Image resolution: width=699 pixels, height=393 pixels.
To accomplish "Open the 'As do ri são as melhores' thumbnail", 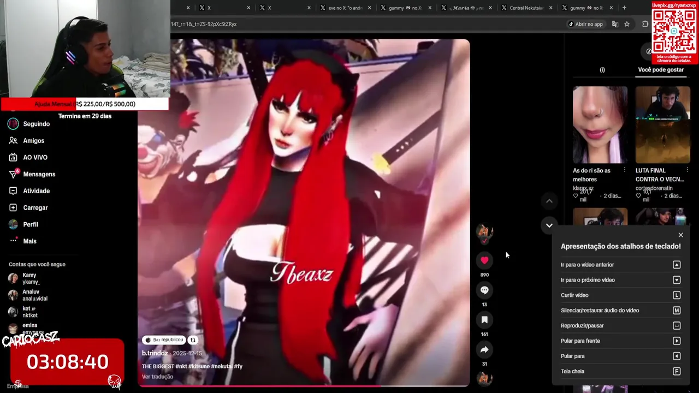I will pos(600,124).
